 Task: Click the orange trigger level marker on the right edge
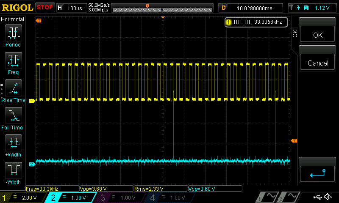coord(294,140)
